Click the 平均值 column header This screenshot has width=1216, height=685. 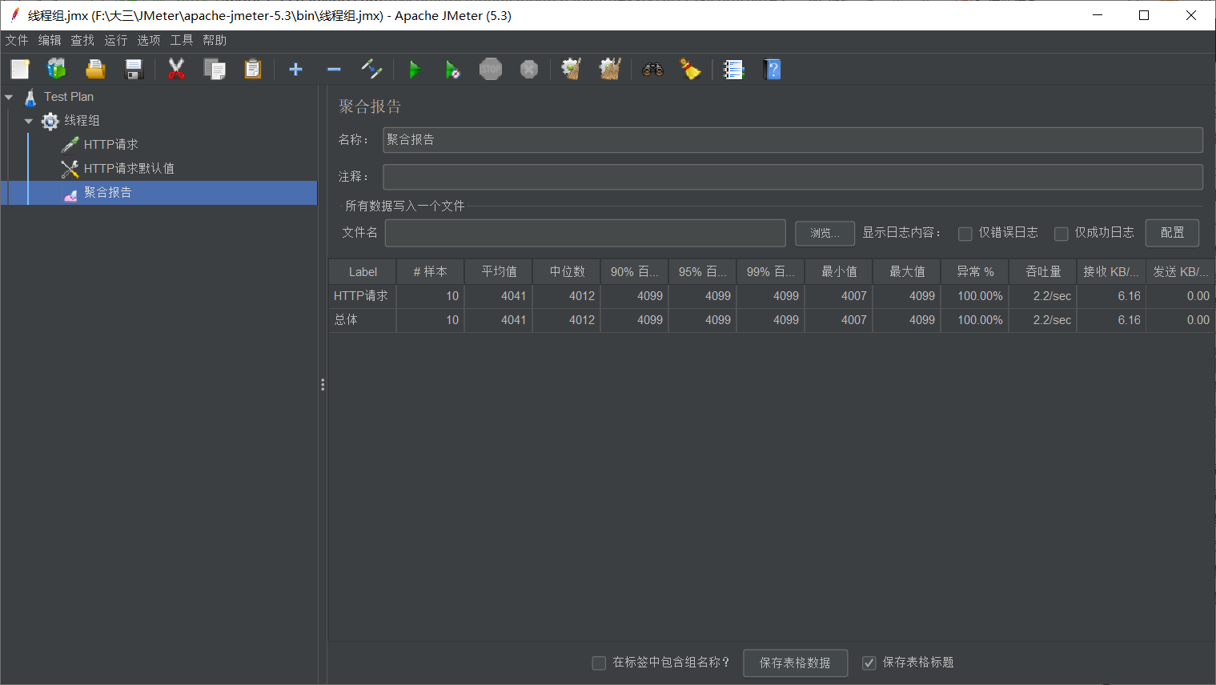499,272
